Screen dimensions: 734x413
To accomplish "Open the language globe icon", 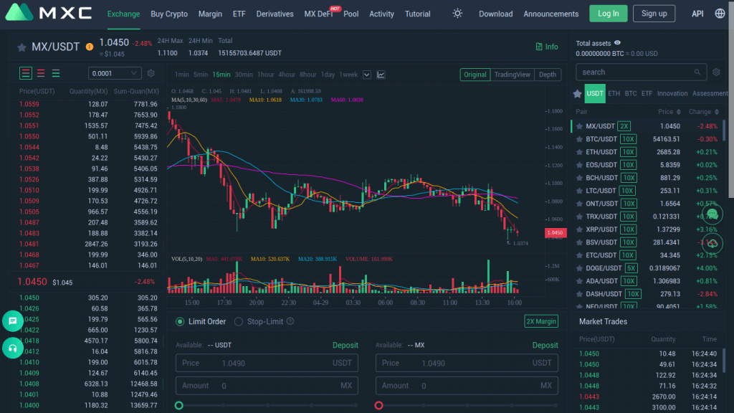I will (x=720, y=14).
